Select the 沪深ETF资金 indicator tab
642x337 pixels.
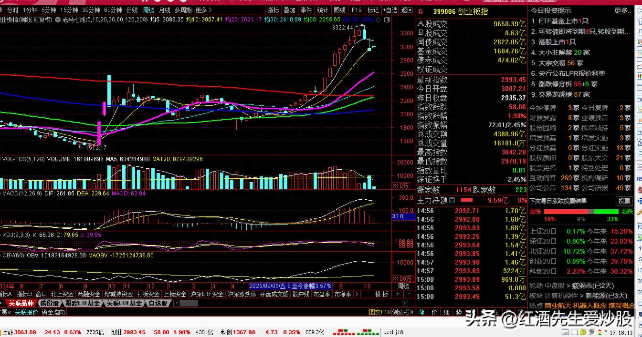pyautogui.click(x=207, y=295)
